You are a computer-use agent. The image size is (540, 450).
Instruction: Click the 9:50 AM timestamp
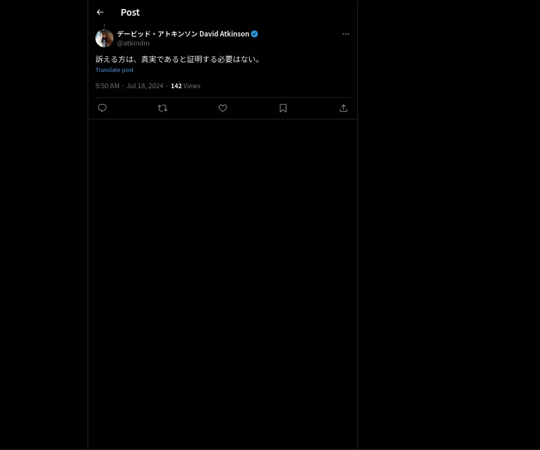point(108,85)
